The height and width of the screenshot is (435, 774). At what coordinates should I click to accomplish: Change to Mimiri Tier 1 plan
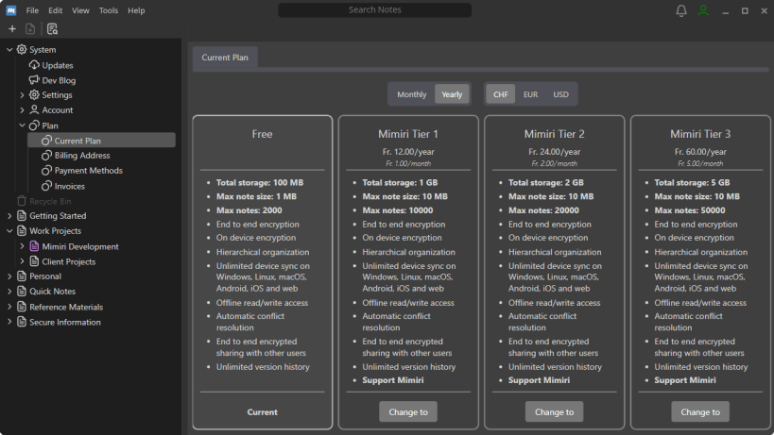(x=408, y=411)
